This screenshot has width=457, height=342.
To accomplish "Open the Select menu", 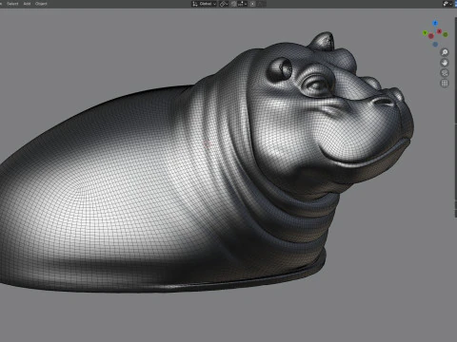I will 12,4.
